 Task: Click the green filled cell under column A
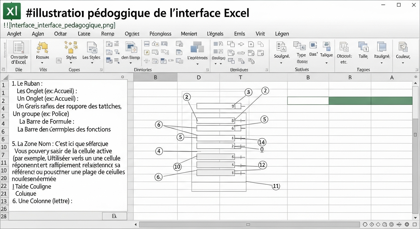(x=392, y=101)
